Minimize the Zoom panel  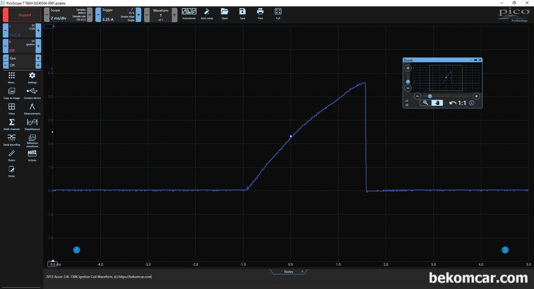tap(471, 60)
